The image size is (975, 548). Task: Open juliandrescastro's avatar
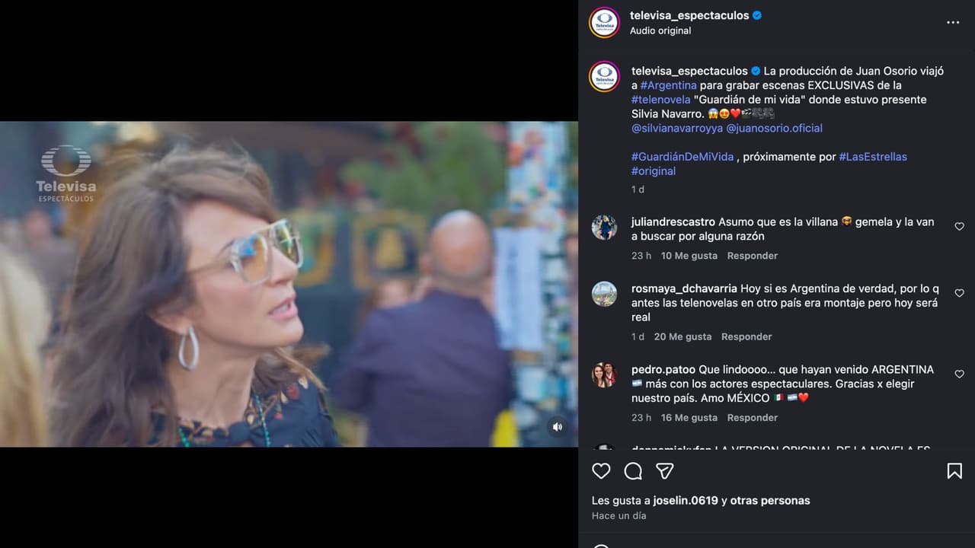[x=605, y=228]
